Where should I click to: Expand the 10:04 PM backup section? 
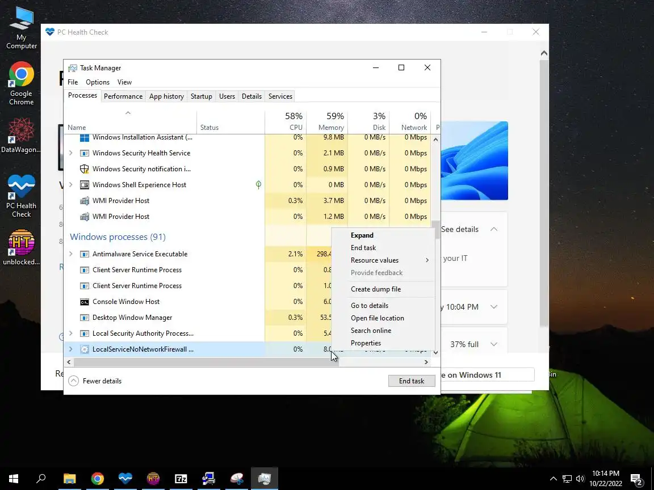coord(494,307)
